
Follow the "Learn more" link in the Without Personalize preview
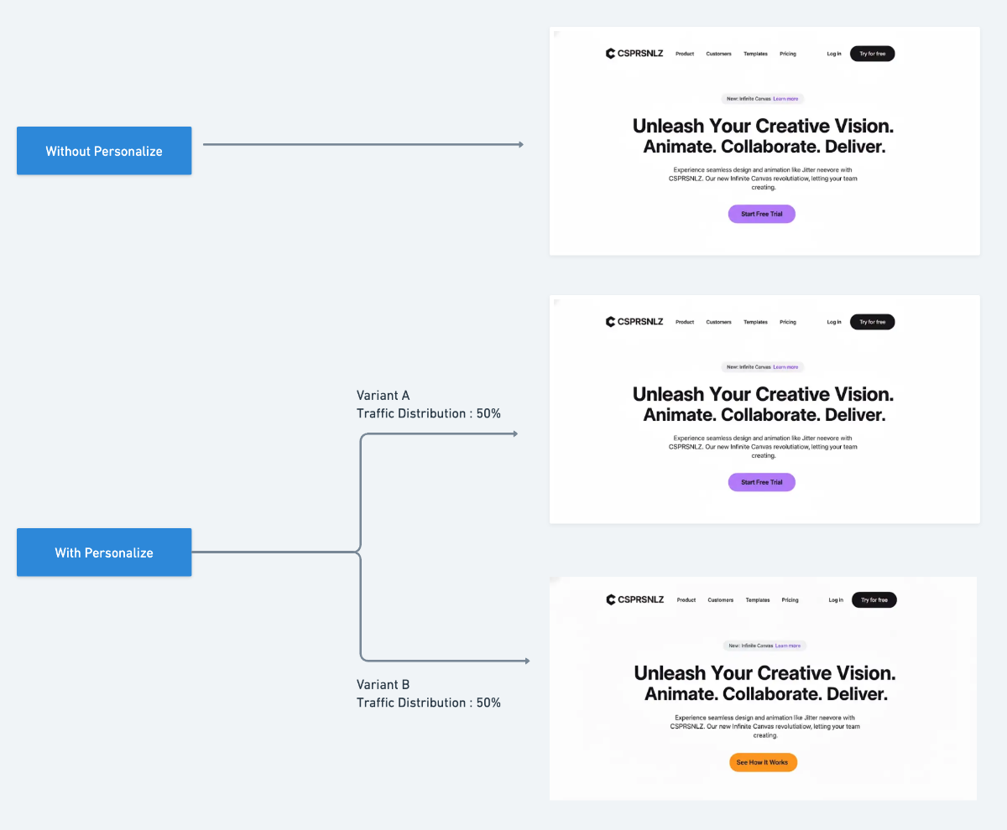point(785,99)
